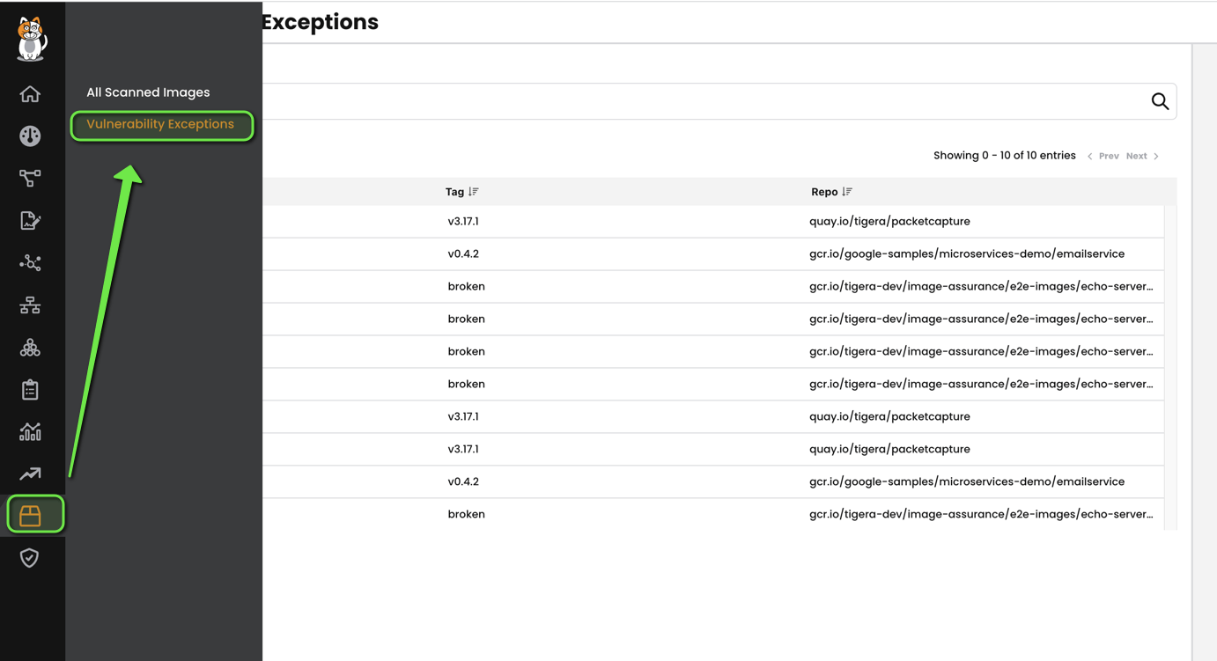Open the home icon in the sidebar
This screenshot has width=1217, height=661.
point(30,94)
